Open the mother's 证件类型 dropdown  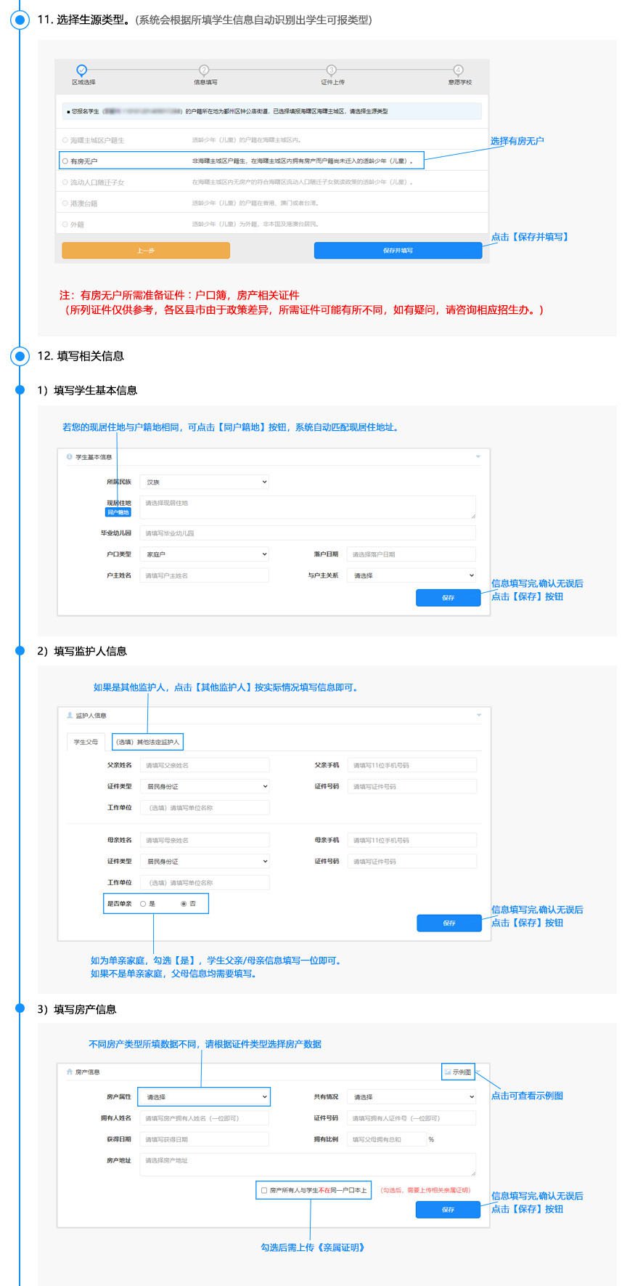(205, 861)
